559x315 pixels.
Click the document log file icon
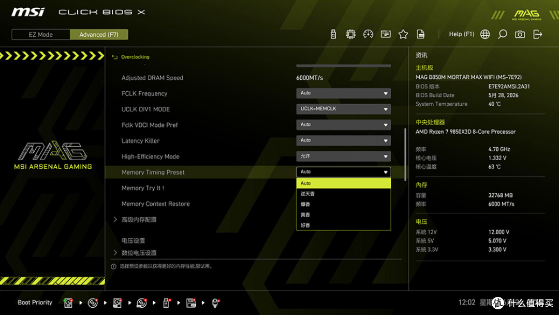click(421, 34)
